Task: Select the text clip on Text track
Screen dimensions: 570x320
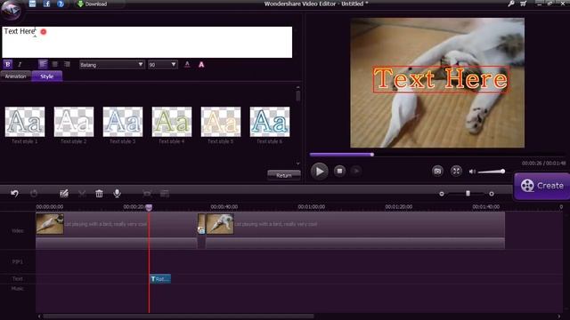Action: (160, 278)
